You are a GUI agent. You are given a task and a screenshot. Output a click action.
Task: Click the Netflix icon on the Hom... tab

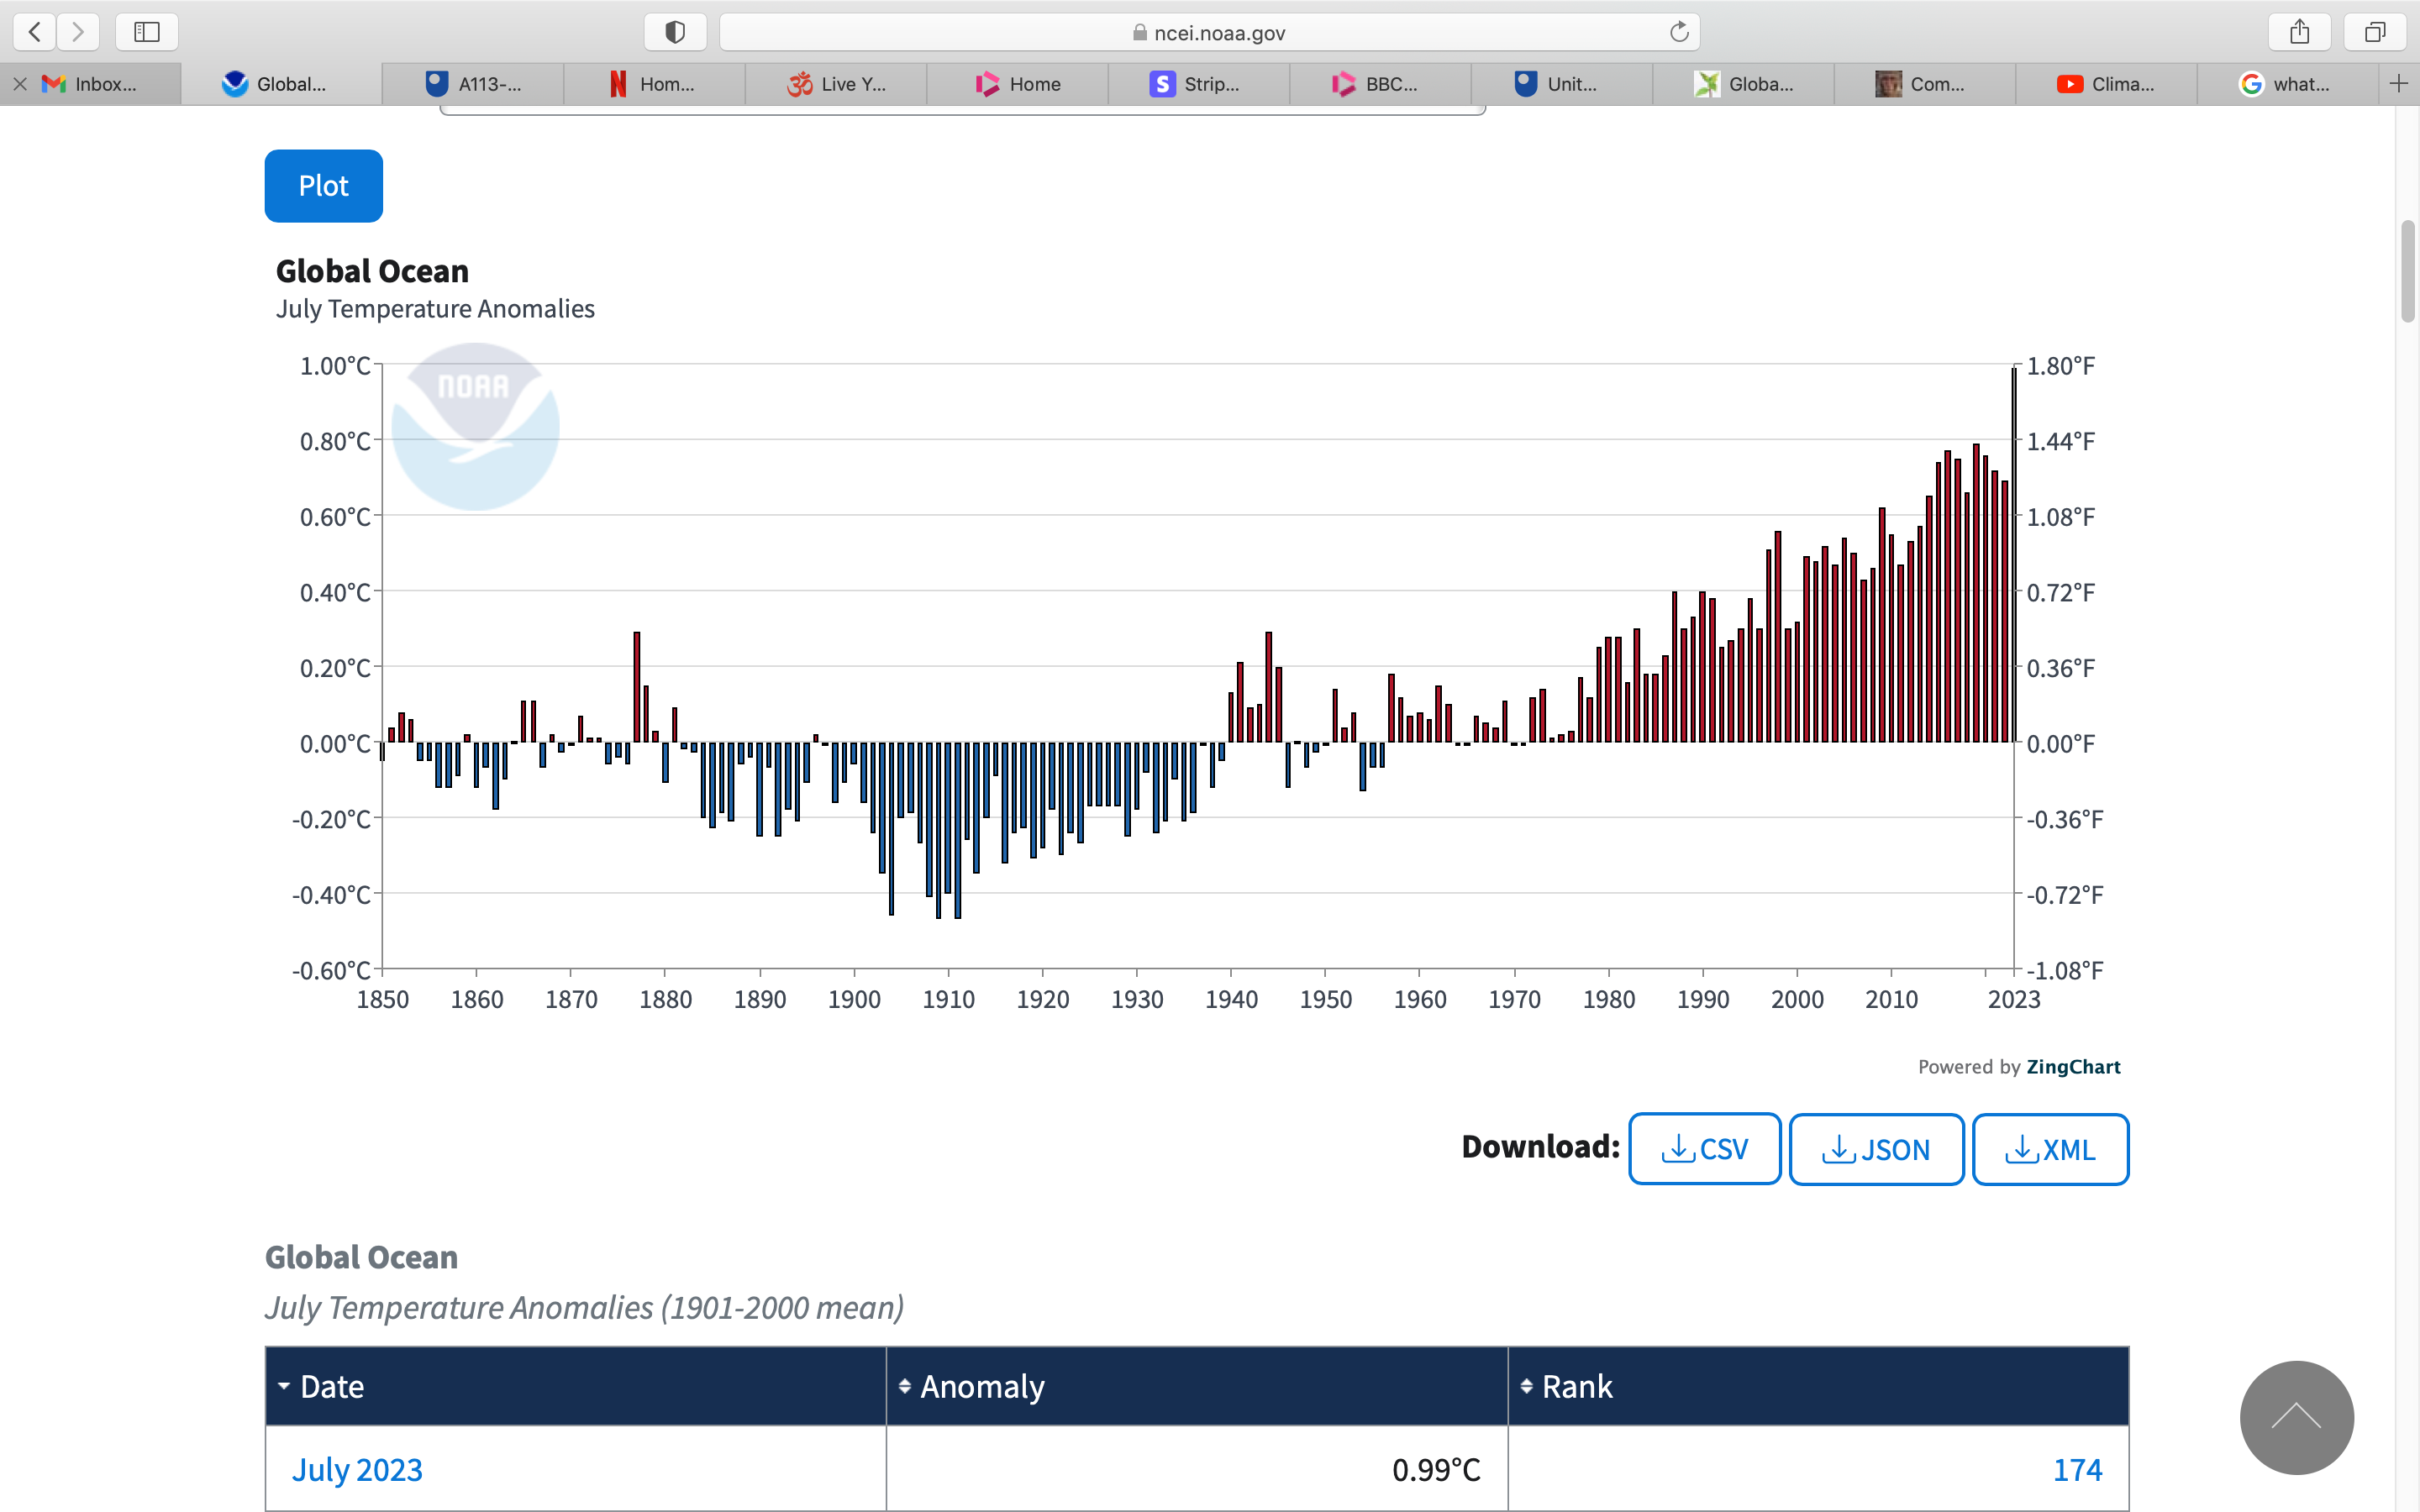[618, 84]
